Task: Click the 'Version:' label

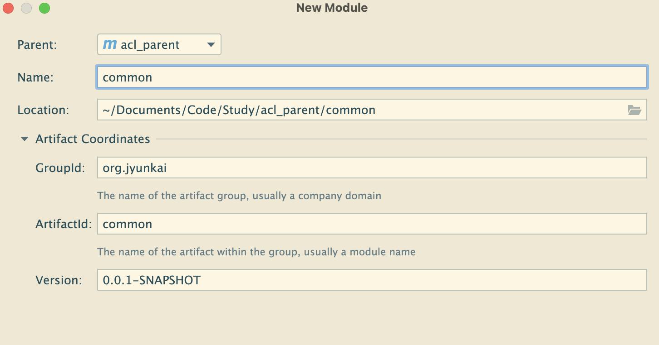Action: (x=59, y=280)
